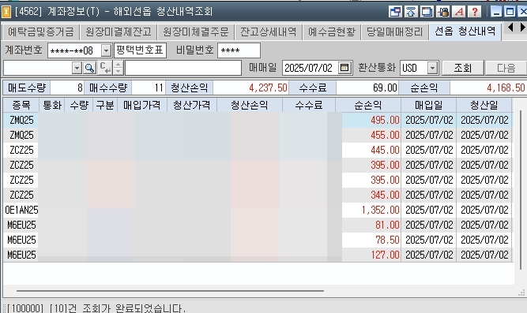The width and height of the screenshot is (527, 313).
Task: Open the calendar picker beside trade date
Action: pyautogui.click(x=344, y=68)
